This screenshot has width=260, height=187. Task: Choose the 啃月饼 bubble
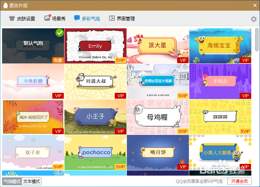158,152
